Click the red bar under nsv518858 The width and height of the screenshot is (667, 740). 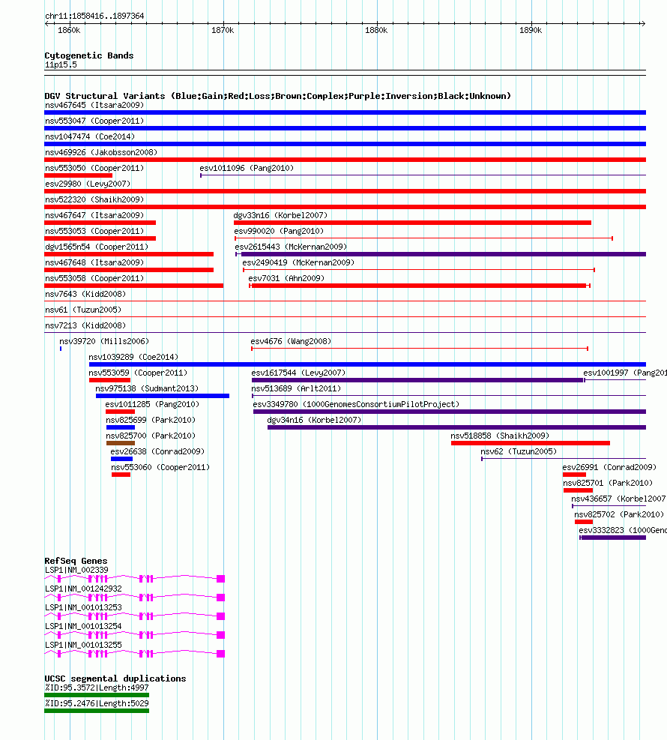click(x=531, y=443)
